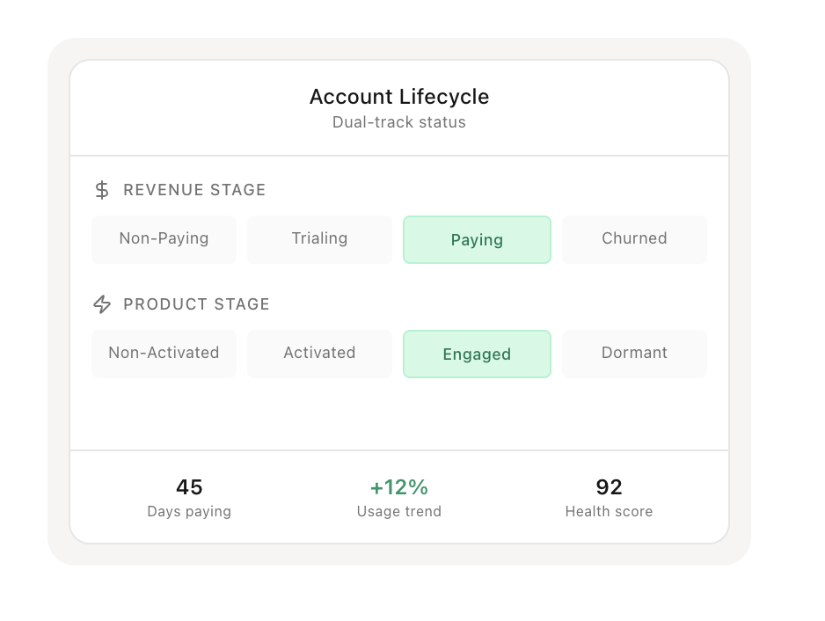This screenshot has width=825, height=621.
Task: Click the 45 Days paying stat
Action: (x=188, y=487)
